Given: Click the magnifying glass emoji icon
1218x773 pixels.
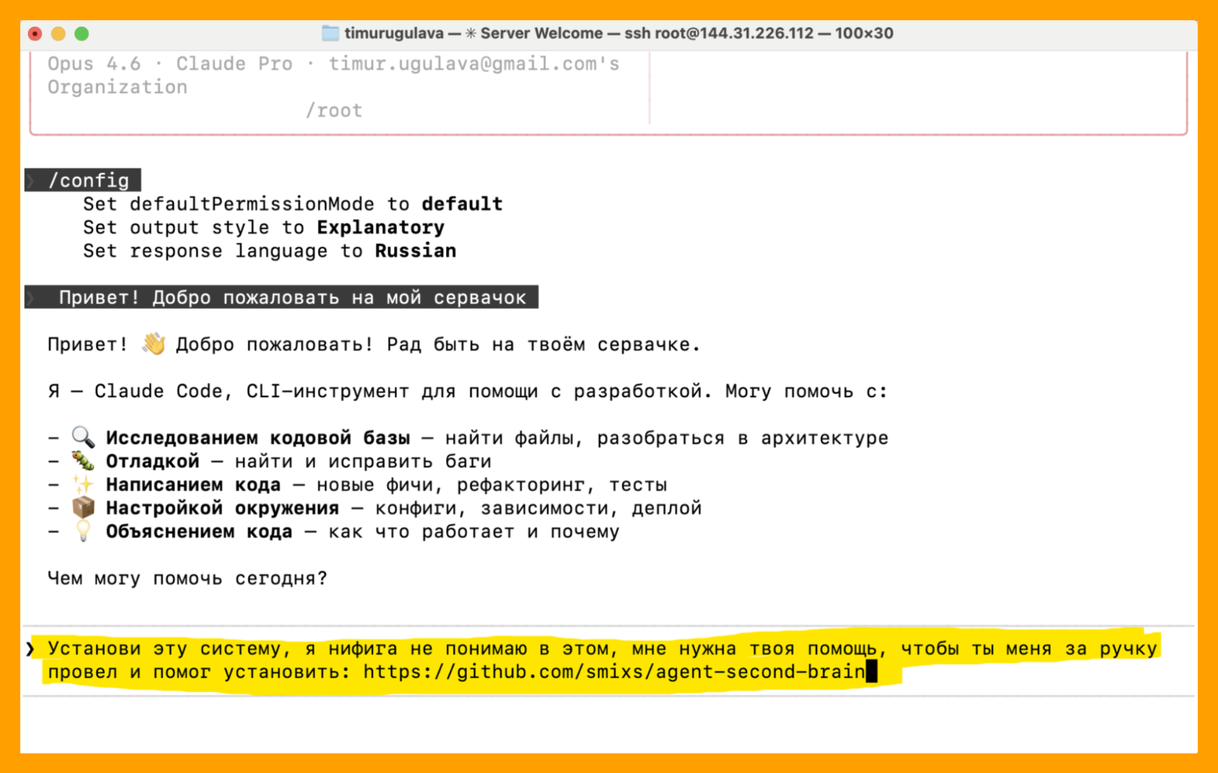Looking at the screenshot, I should [83, 437].
